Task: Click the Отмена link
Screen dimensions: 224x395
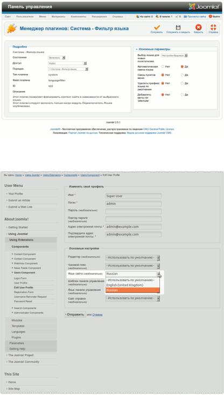Action: click(x=97, y=314)
